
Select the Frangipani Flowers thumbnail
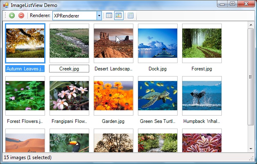69,96
